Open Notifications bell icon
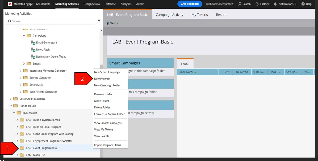Image resolution: width=318 pixels, height=161 pixels. click(x=275, y=4)
